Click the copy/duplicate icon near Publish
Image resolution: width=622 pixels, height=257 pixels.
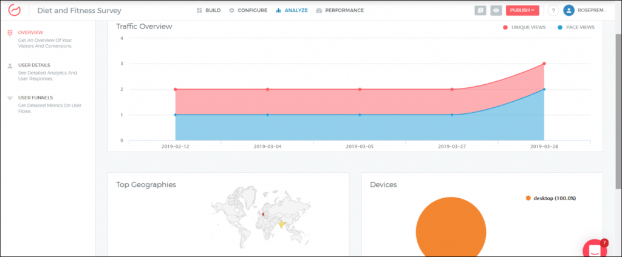click(x=480, y=10)
